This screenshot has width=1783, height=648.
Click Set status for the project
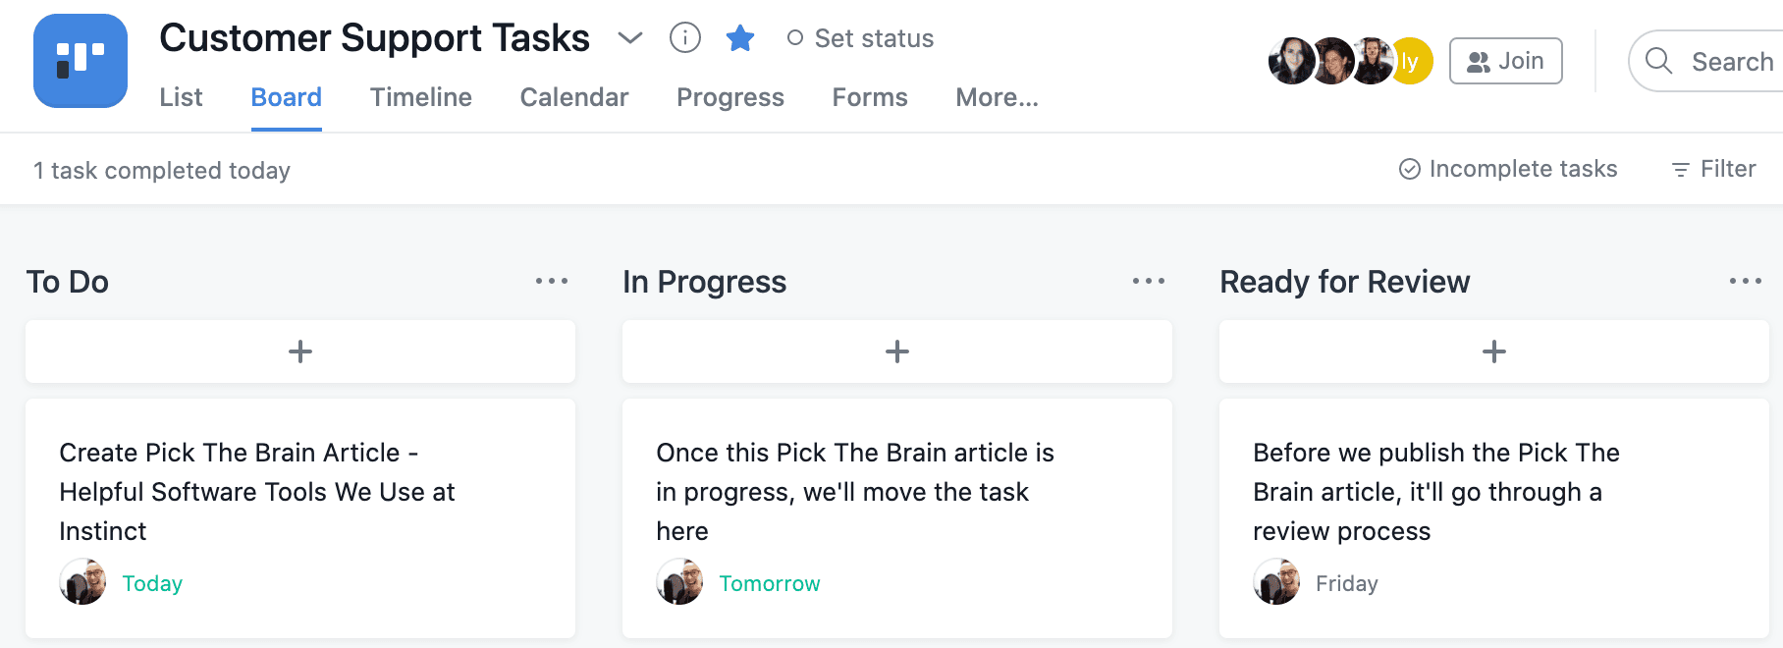(x=859, y=38)
